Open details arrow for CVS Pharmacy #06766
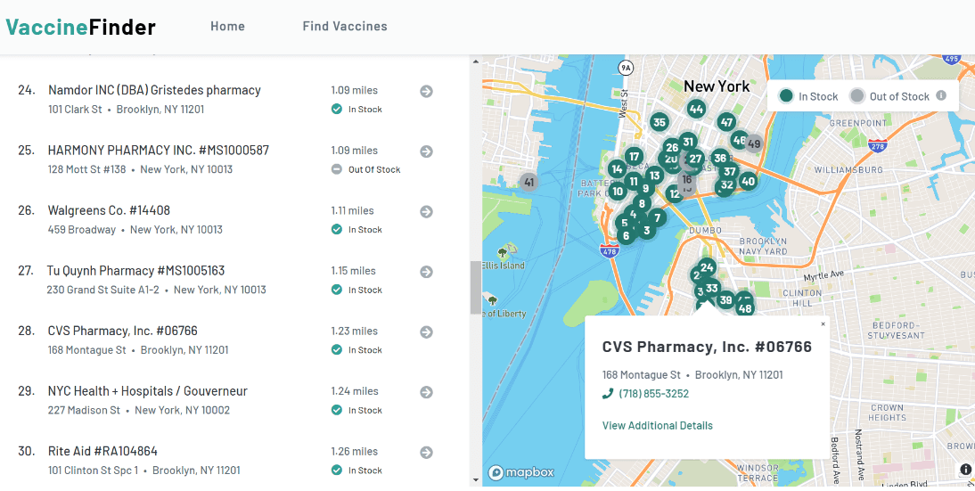 [426, 332]
